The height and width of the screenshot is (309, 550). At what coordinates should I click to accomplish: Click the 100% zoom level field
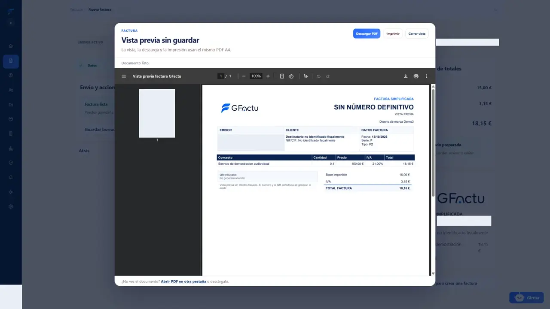256,76
